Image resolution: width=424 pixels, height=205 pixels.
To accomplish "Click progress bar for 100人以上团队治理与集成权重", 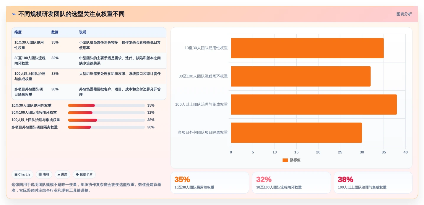I will (x=106, y=120).
